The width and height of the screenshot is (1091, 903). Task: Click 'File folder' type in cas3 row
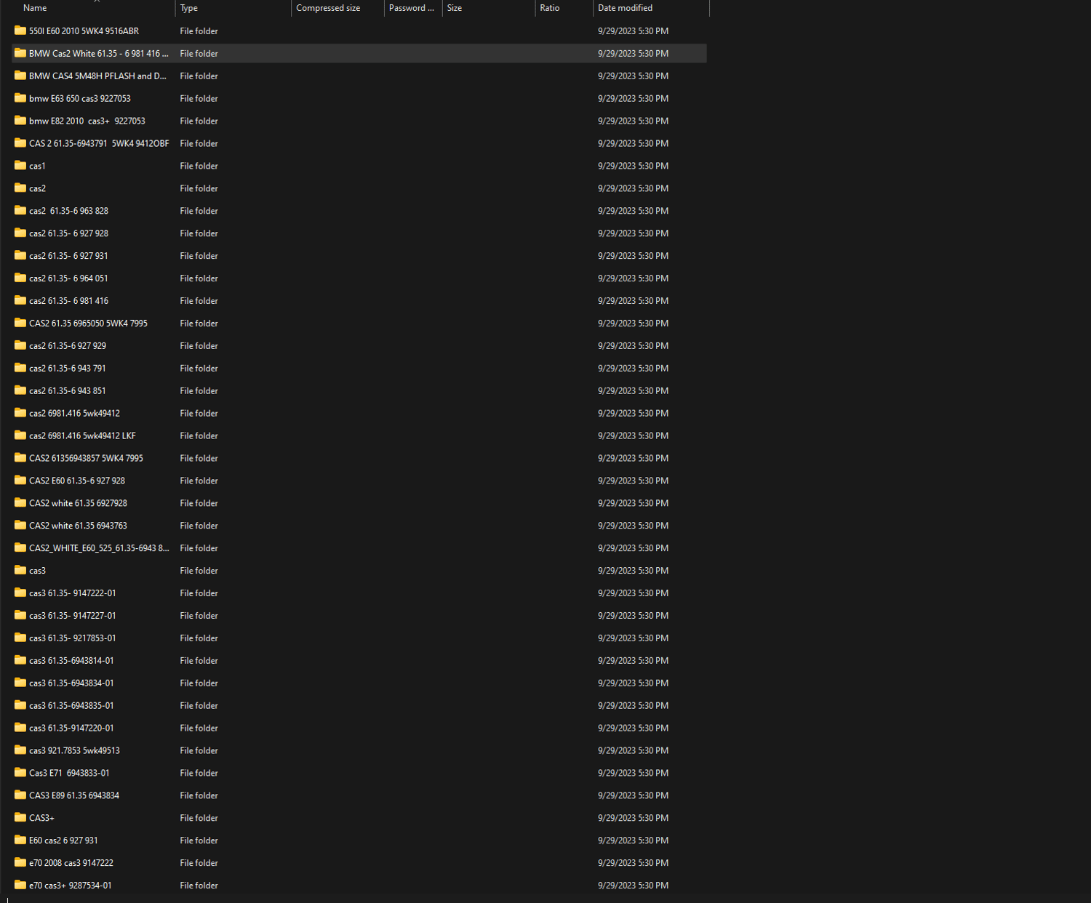(x=199, y=571)
